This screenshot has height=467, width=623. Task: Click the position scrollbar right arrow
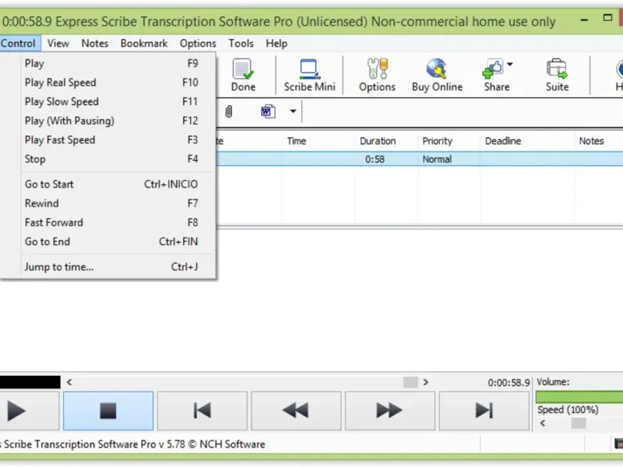(x=425, y=382)
